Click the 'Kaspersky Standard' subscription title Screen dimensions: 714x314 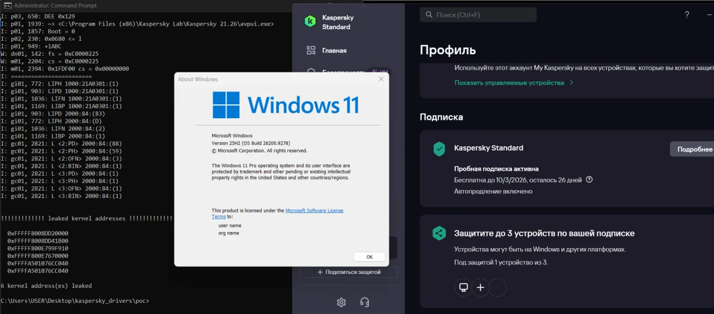coord(489,148)
